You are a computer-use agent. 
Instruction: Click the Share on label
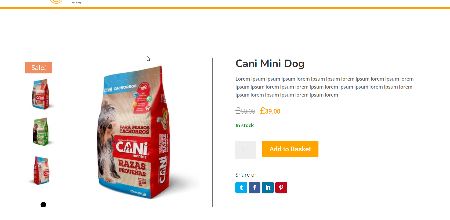247,175
